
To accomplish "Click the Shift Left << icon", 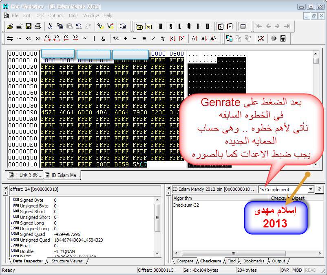I will 29,39.
